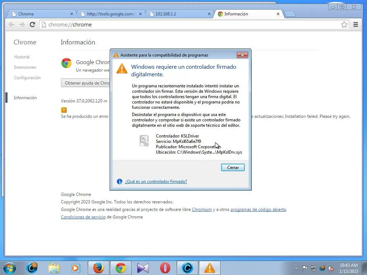
Task: Open Opera browser from taskbar
Action: pos(165,268)
